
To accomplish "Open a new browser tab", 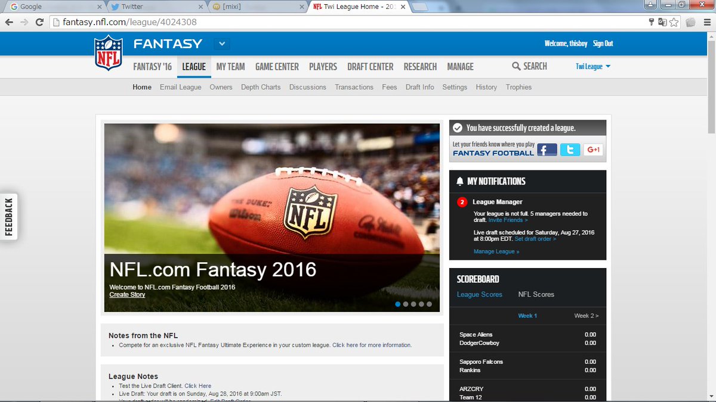I will point(419,7).
